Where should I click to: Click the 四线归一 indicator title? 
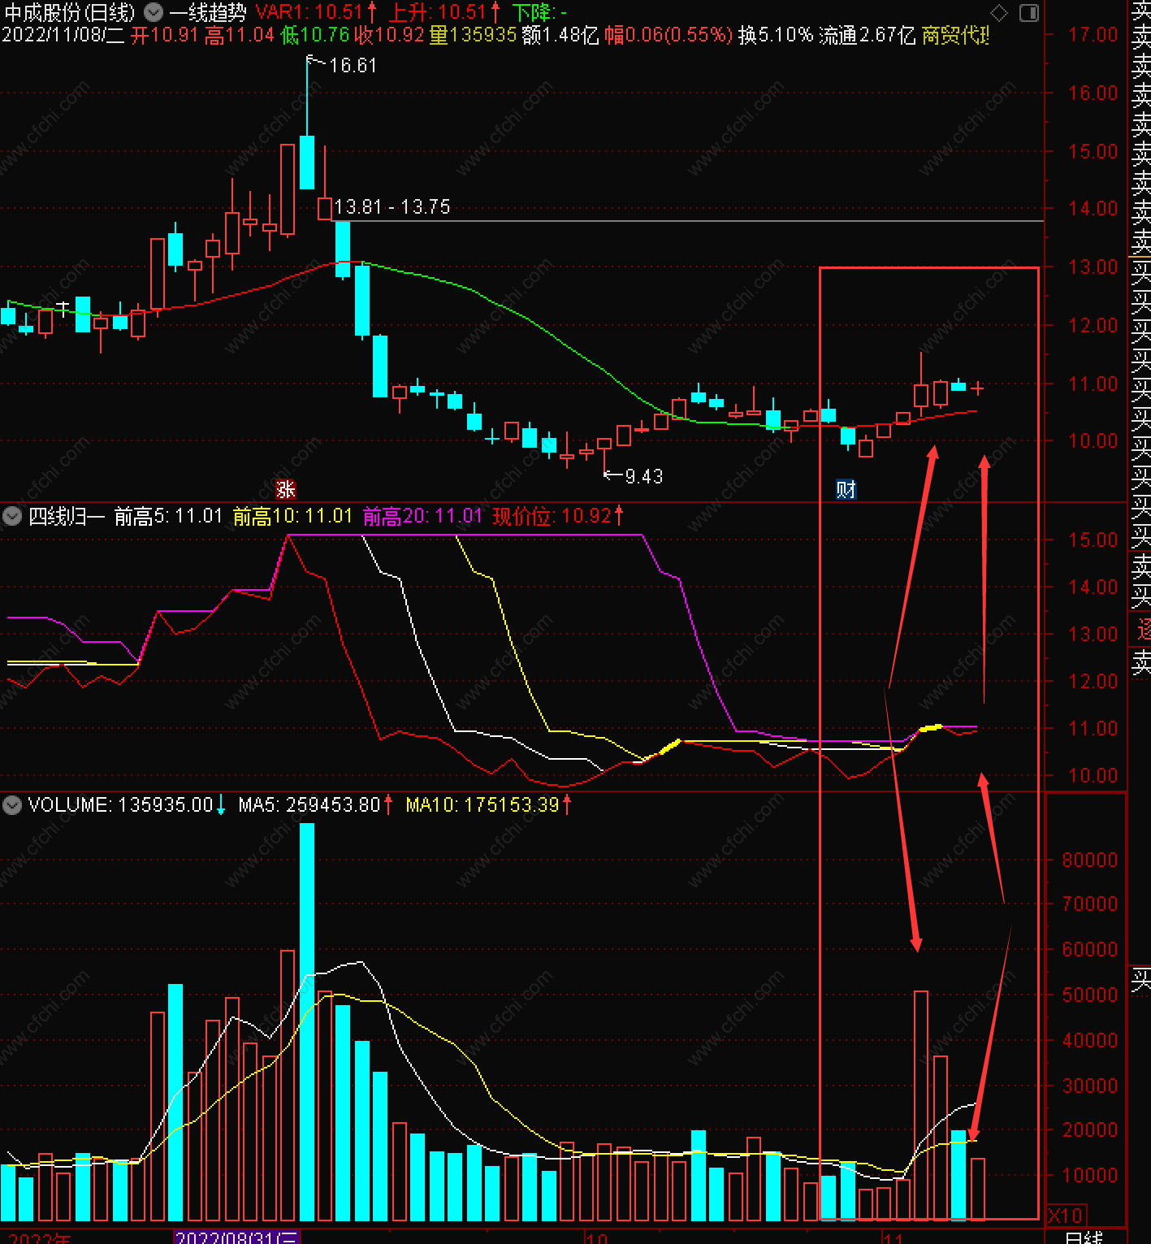[67, 516]
